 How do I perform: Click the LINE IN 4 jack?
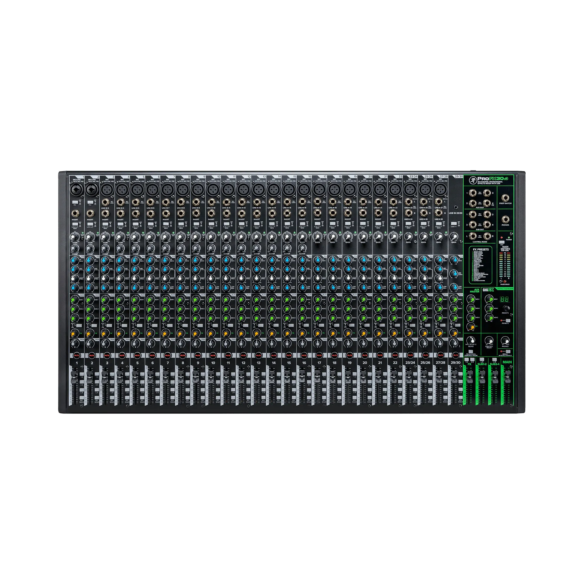pyautogui.click(x=120, y=202)
